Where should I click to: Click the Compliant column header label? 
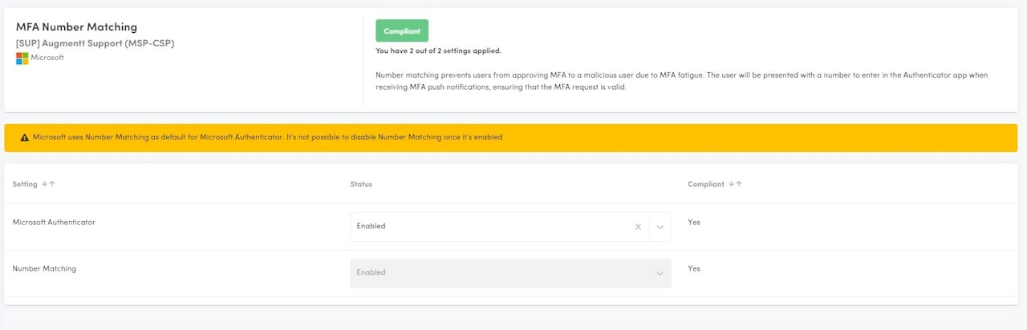coord(705,184)
